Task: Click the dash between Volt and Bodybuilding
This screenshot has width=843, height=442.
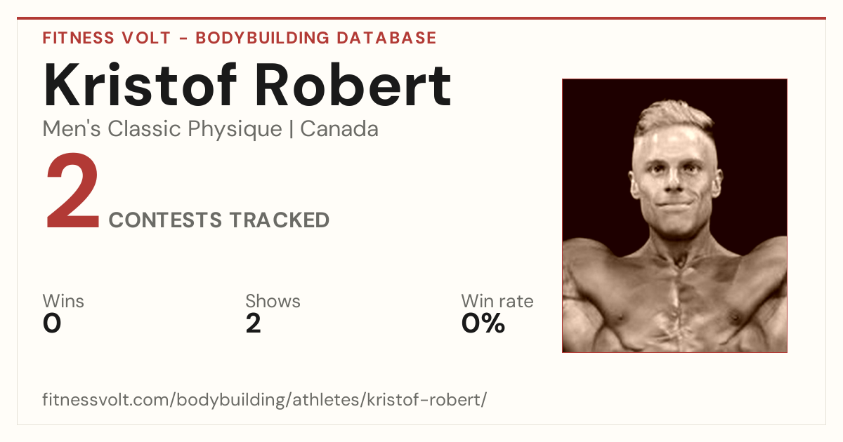Action: tap(183, 39)
